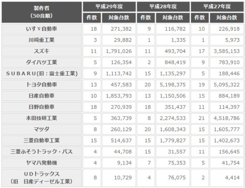Click the 製作者 (50音順) column header
245x188 pixels.
(41, 12)
